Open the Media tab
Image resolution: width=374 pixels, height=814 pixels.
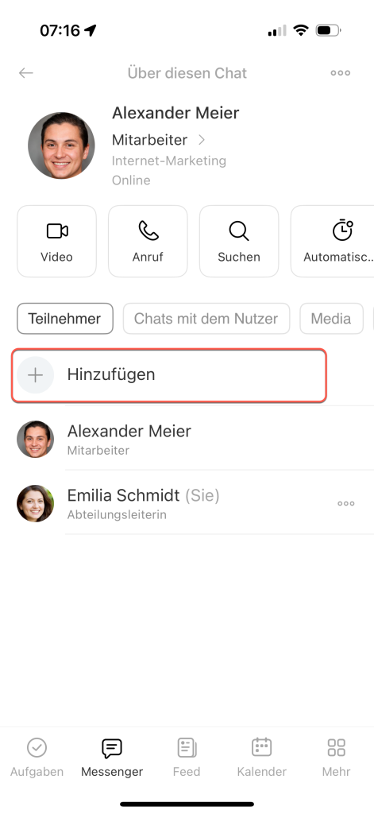(x=331, y=318)
